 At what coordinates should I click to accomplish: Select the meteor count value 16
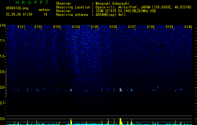(45, 14)
